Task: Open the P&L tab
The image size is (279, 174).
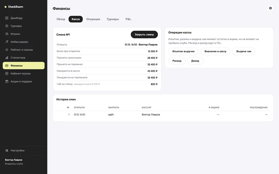Action: [x=128, y=19]
